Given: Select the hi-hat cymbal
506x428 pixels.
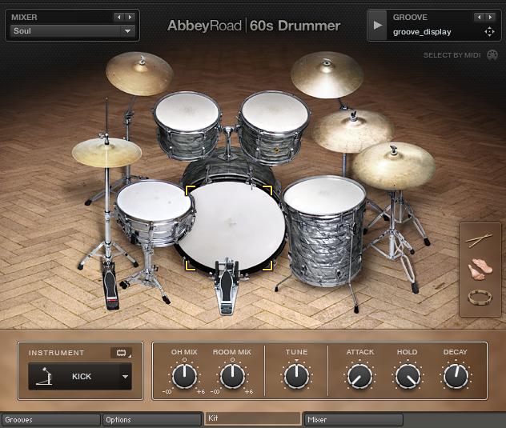Looking at the screenshot, I should [106, 152].
